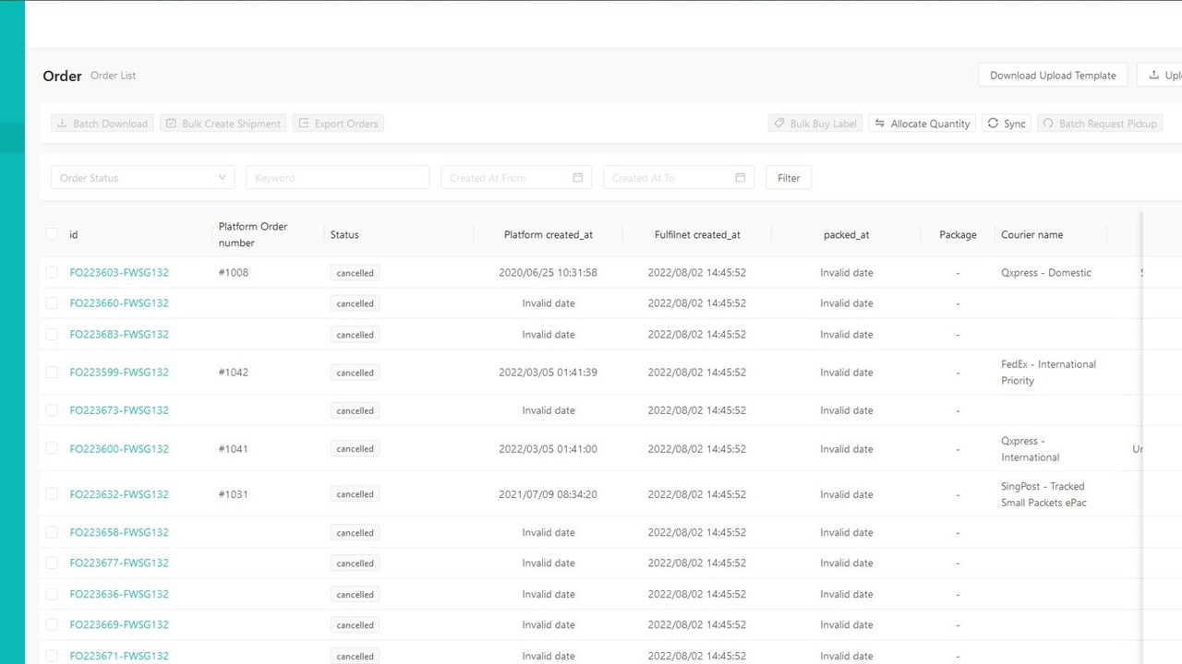Expand the Order Status chevron arrow
Image resolution: width=1182 pixels, height=664 pixels.
pyautogui.click(x=222, y=177)
